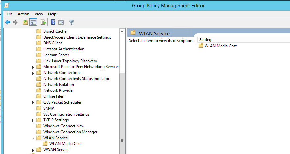Click the blue Back arrow toolbar icon
290x154 pixels.
point(8,22)
